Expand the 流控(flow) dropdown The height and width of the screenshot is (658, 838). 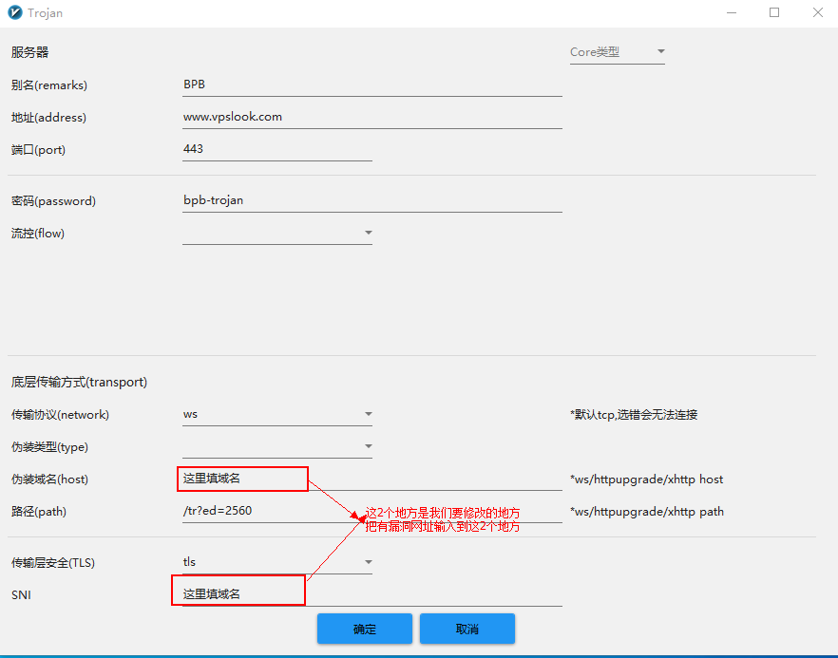click(x=276, y=233)
